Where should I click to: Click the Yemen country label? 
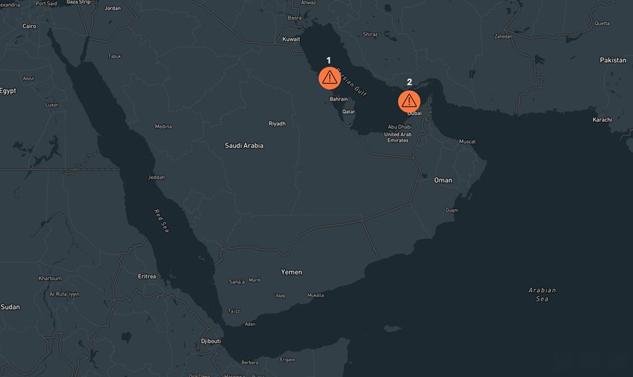pos(291,272)
